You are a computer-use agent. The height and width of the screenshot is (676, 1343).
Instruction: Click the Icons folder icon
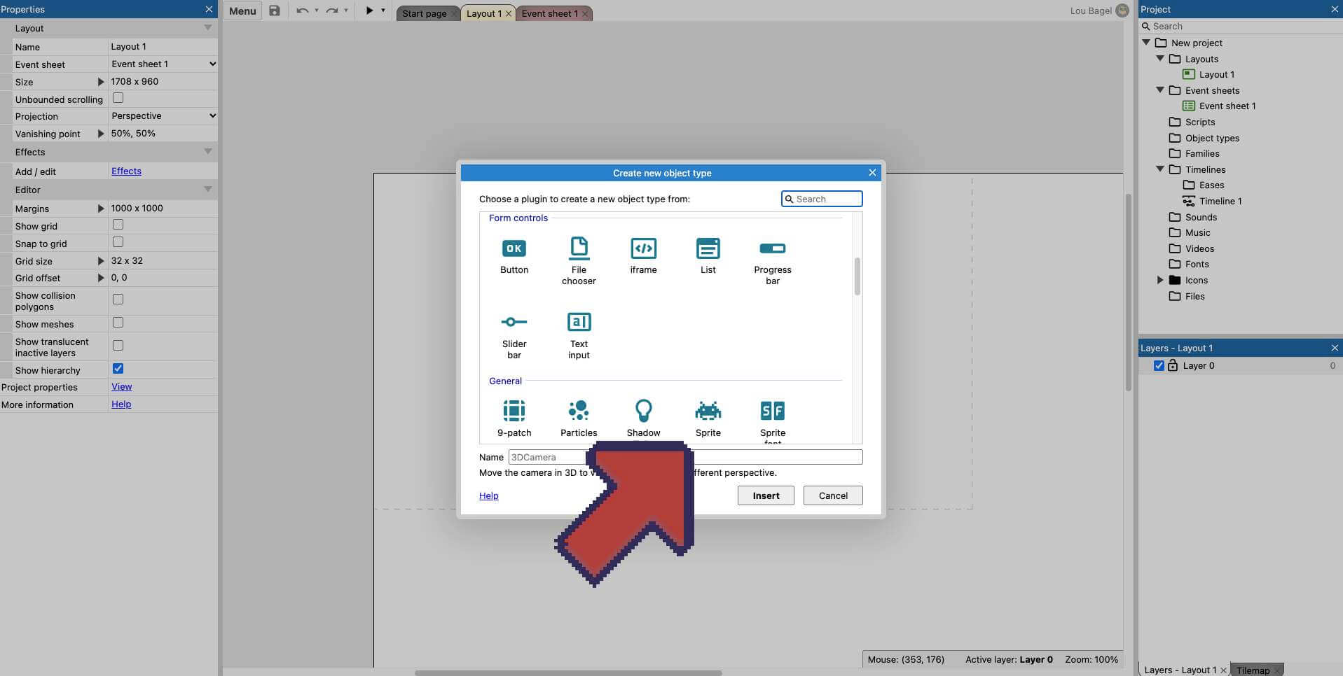(1175, 280)
